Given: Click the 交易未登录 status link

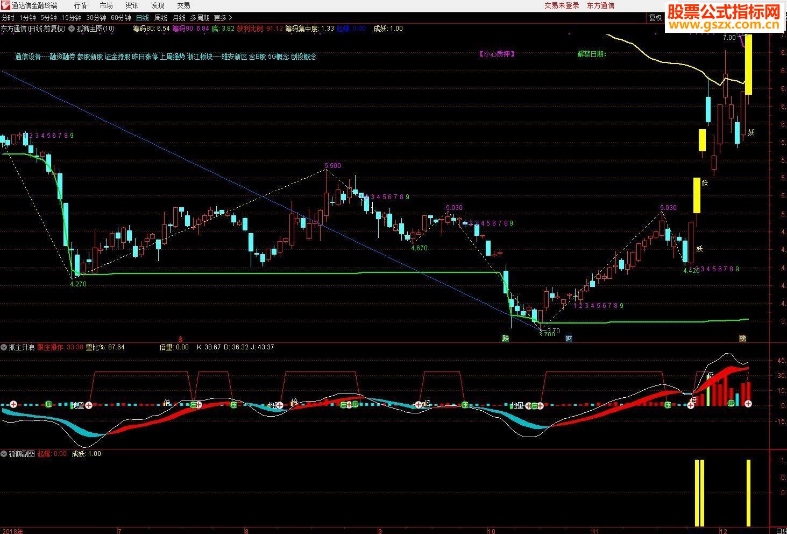Looking at the screenshot, I should coord(562,5).
